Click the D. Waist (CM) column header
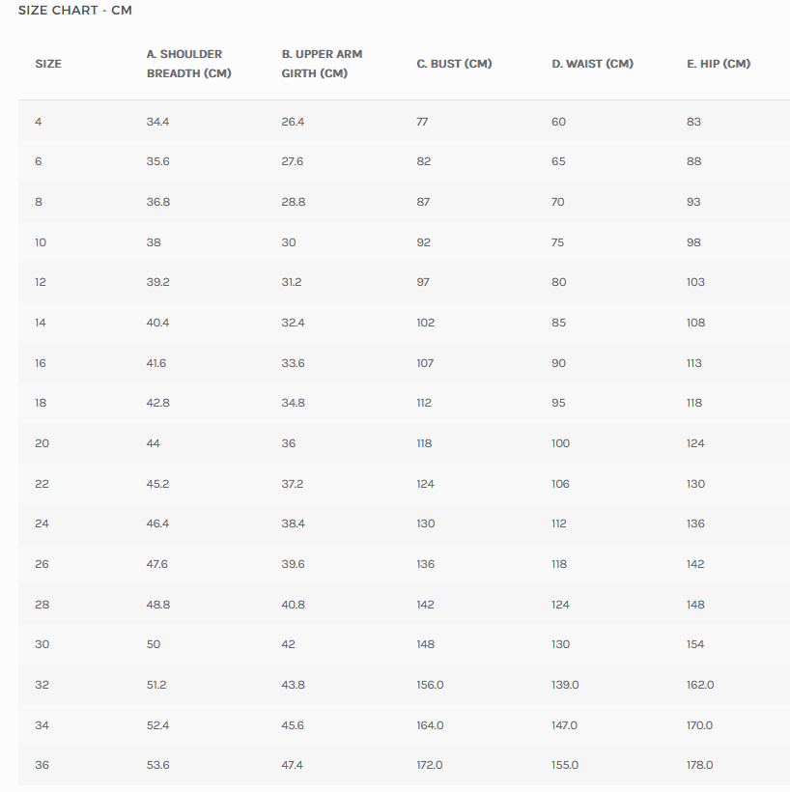This screenshot has width=790, height=792. click(x=592, y=64)
